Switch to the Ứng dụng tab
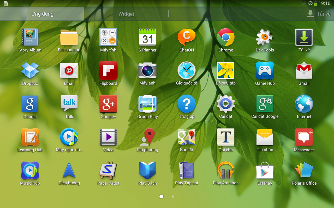This screenshot has height=208, width=334. click(42, 14)
